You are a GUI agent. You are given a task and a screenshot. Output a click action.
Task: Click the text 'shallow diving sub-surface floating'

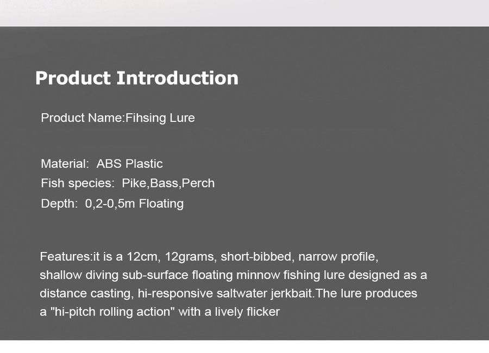coord(136,275)
